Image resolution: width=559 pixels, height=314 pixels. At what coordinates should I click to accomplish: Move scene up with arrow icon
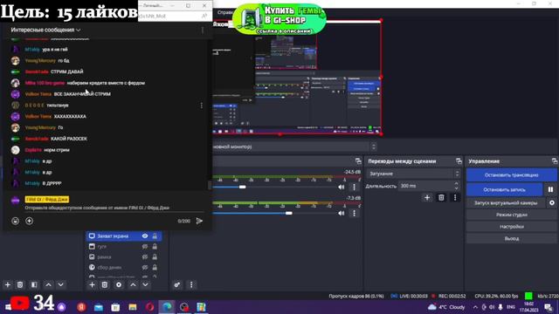pyautogui.click(x=48, y=285)
